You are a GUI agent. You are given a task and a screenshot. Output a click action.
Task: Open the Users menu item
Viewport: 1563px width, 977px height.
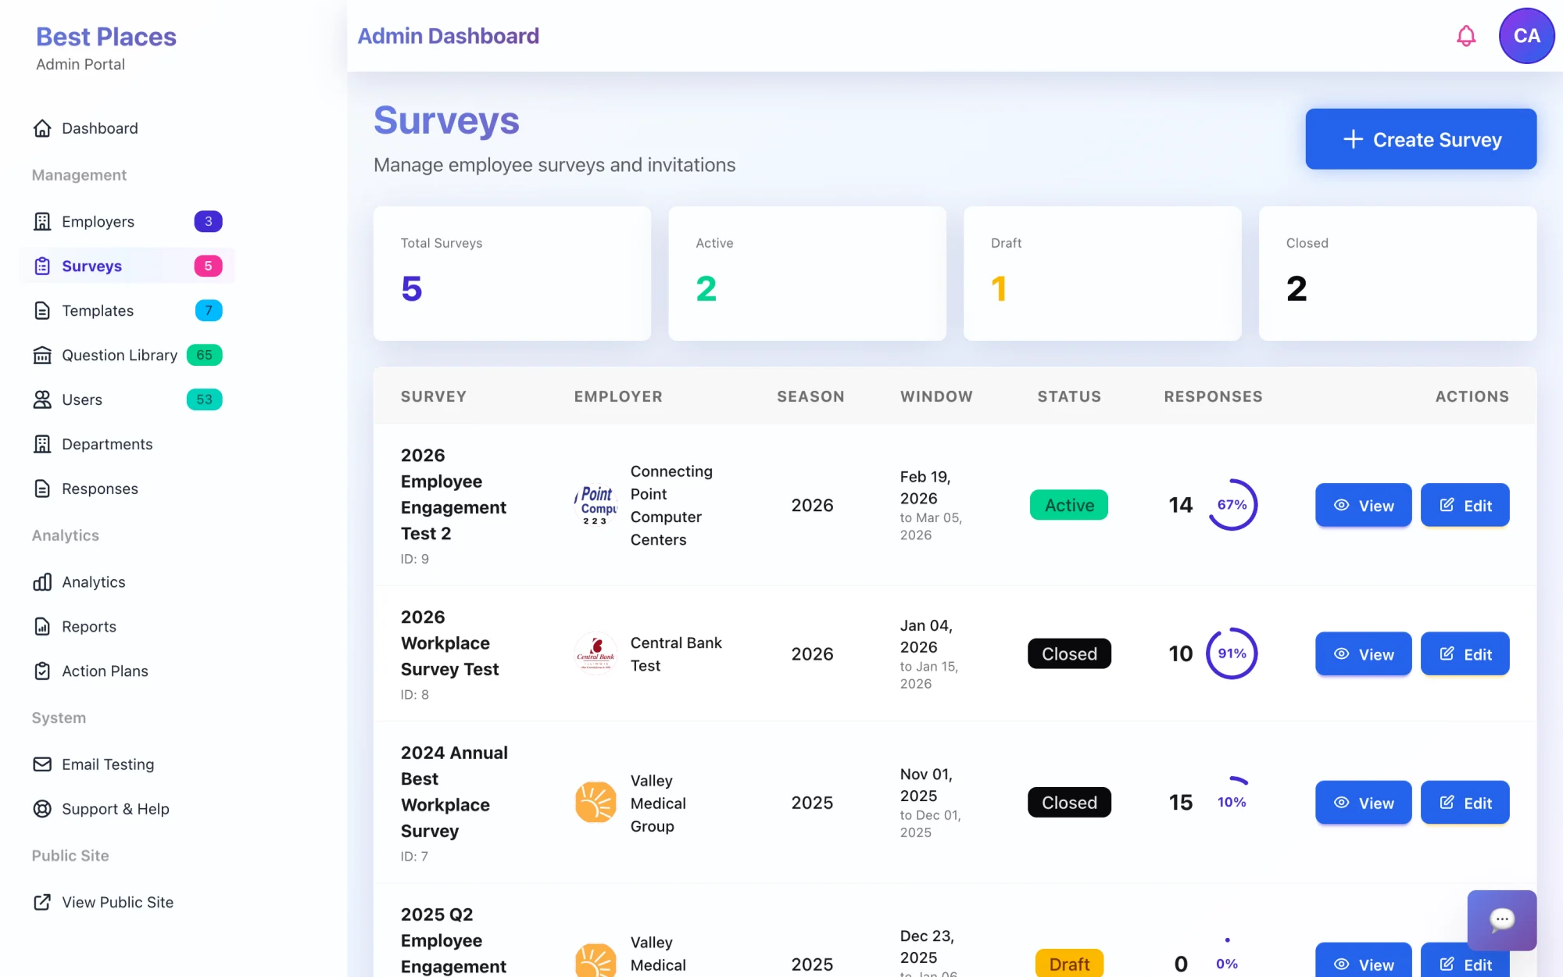tap(127, 400)
